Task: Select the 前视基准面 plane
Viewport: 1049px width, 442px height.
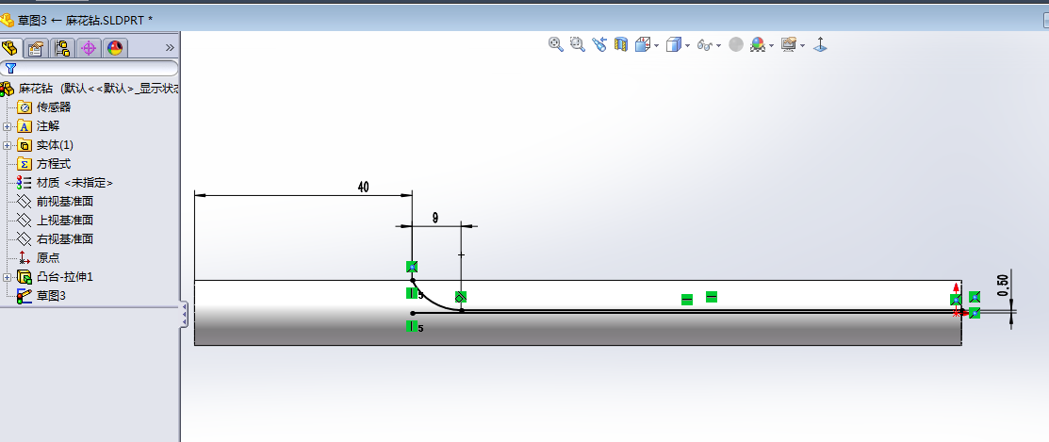Action: [64, 202]
